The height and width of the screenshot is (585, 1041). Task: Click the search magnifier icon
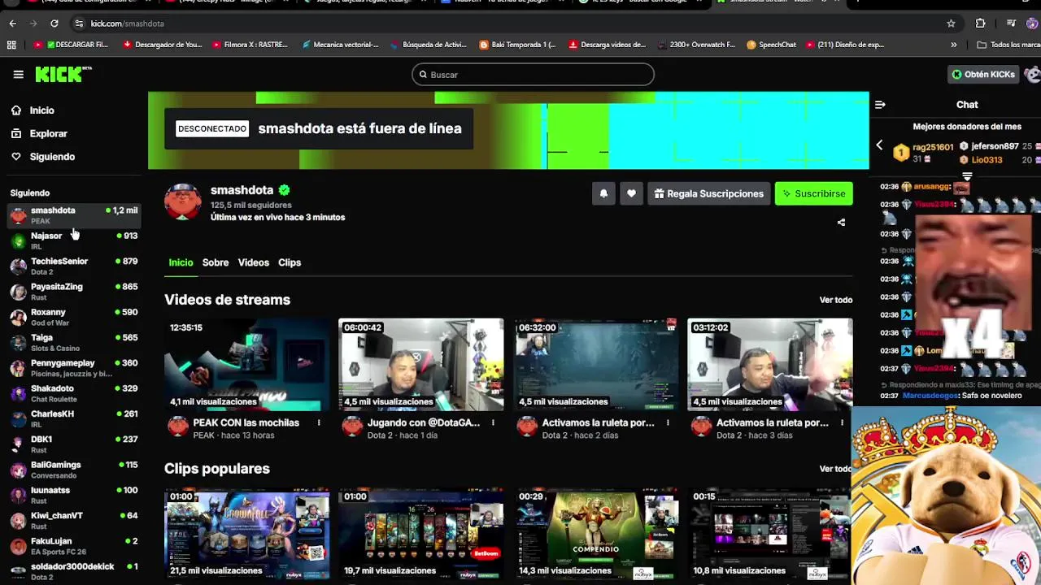pos(423,75)
